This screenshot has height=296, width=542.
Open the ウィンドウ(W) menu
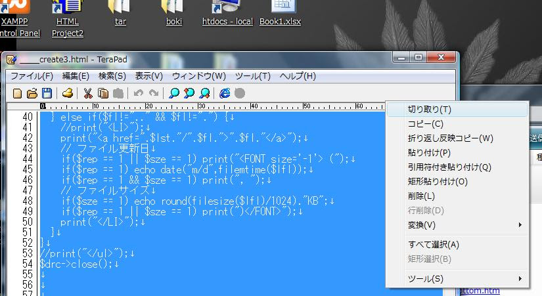click(x=199, y=76)
